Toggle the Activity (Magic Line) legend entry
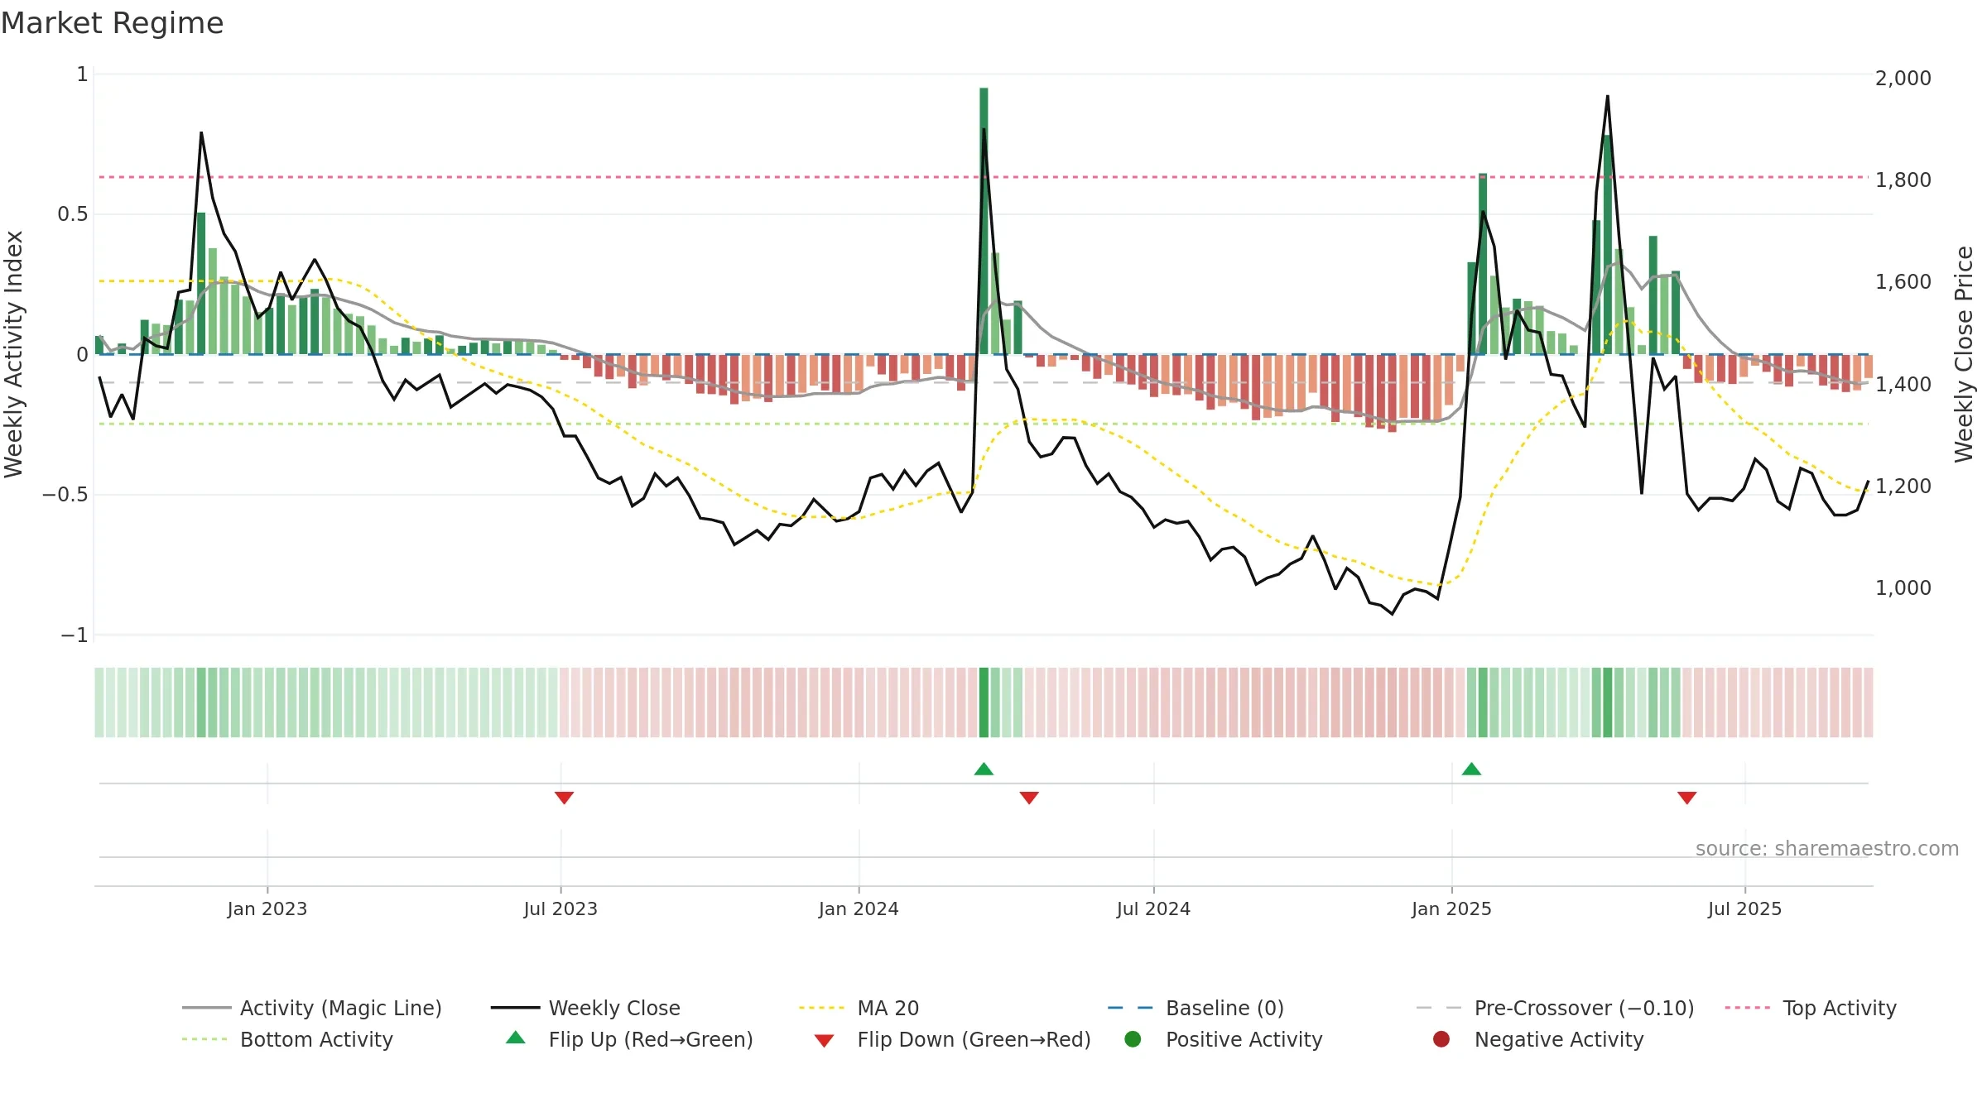 [x=312, y=1008]
